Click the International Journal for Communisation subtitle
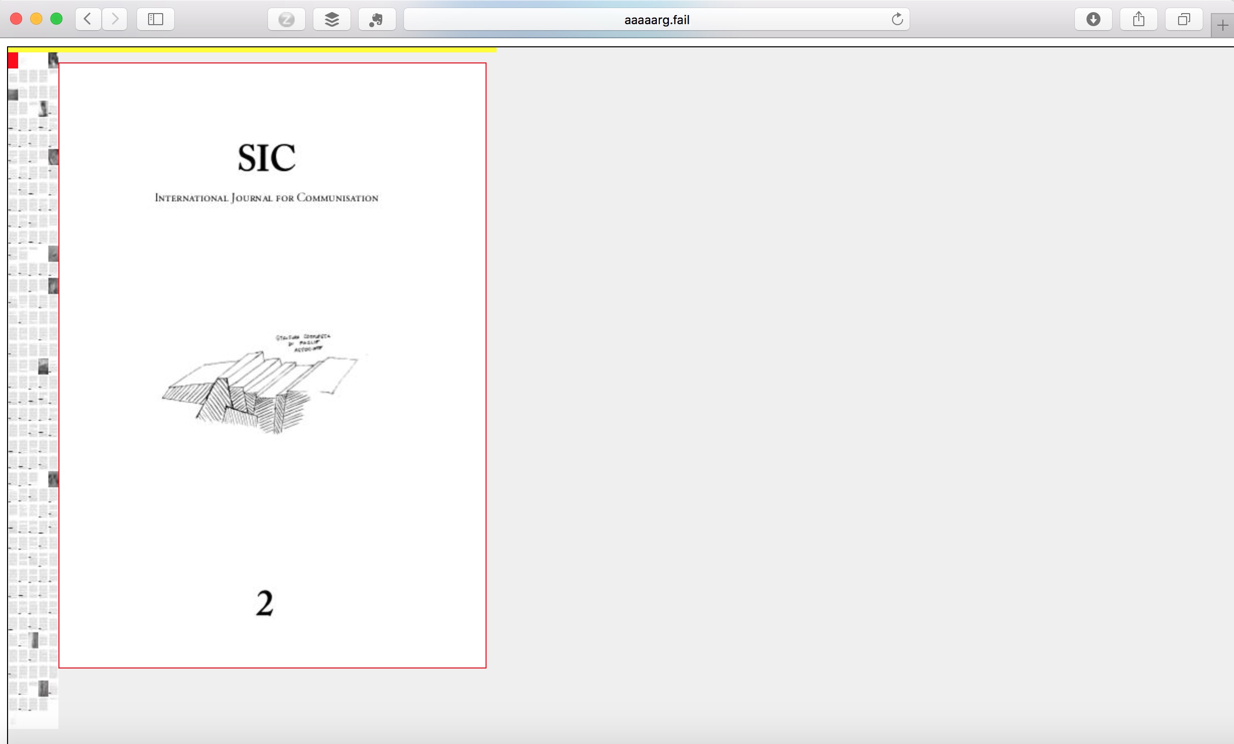 click(266, 198)
